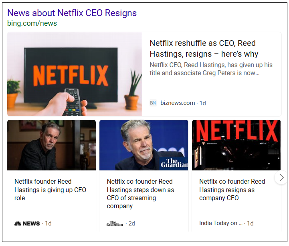
Task: Click the NBC NEWS logo
Action: pyautogui.click(x=27, y=223)
